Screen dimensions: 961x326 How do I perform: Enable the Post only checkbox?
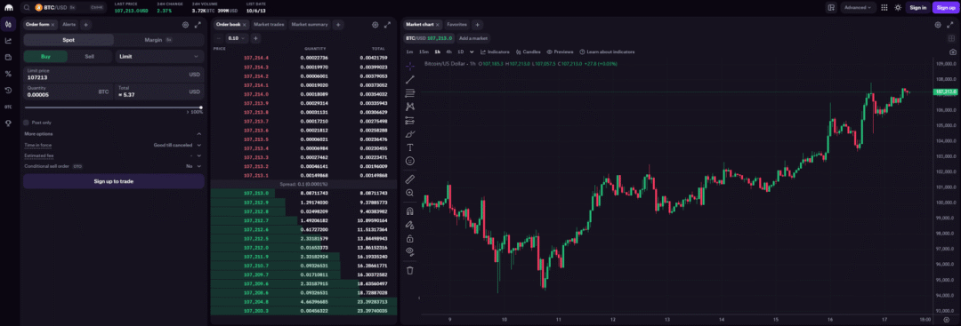pyautogui.click(x=27, y=123)
